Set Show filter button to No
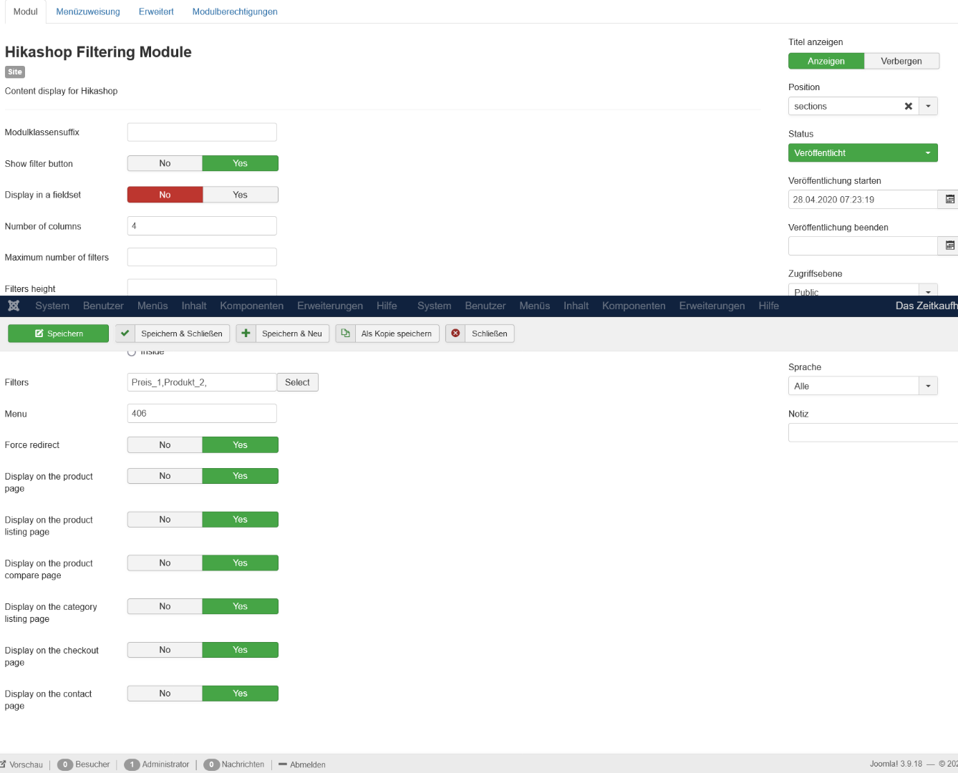This screenshot has width=958, height=773. (165, 163)
